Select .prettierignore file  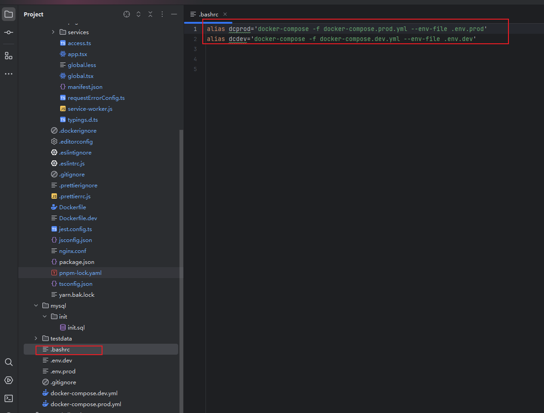tap(78, 186)
